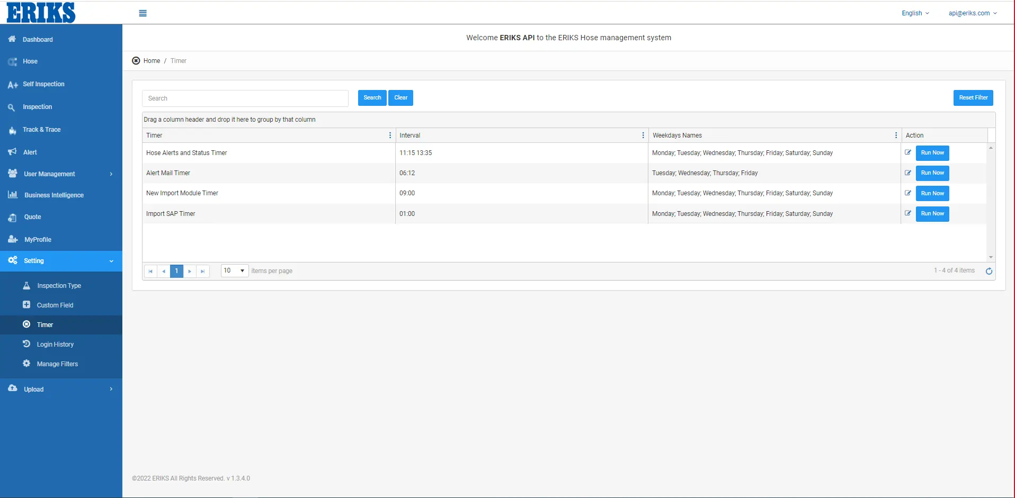The width and height of the screenshot is (1015, 498).
Task: Click the interval cell '11:15 13:35'
Action: pyautogui.click(x=521, y=153)
